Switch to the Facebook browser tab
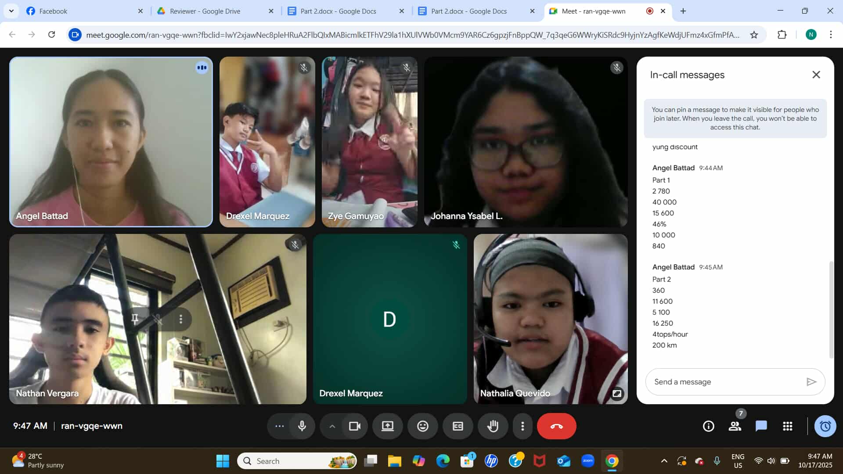 coord(53,11)
